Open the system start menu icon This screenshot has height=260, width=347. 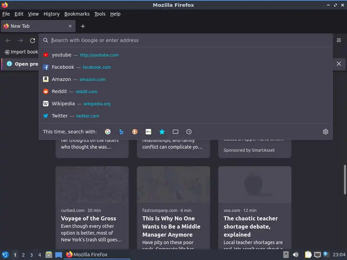[x=5, y=255]
